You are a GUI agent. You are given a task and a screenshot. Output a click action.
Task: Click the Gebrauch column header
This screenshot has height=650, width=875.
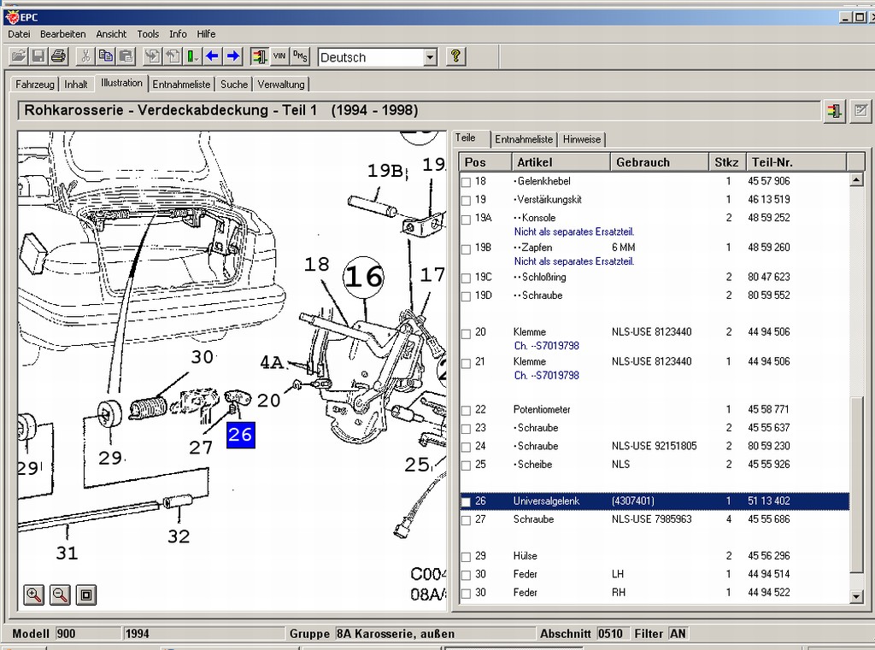pyautogui.click(x=659, y=162)
